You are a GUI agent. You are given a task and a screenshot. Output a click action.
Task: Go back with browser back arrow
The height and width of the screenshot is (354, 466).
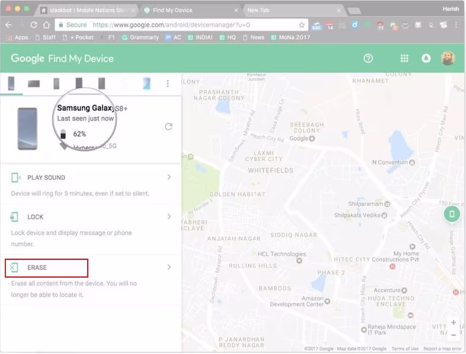pos(9,25)
